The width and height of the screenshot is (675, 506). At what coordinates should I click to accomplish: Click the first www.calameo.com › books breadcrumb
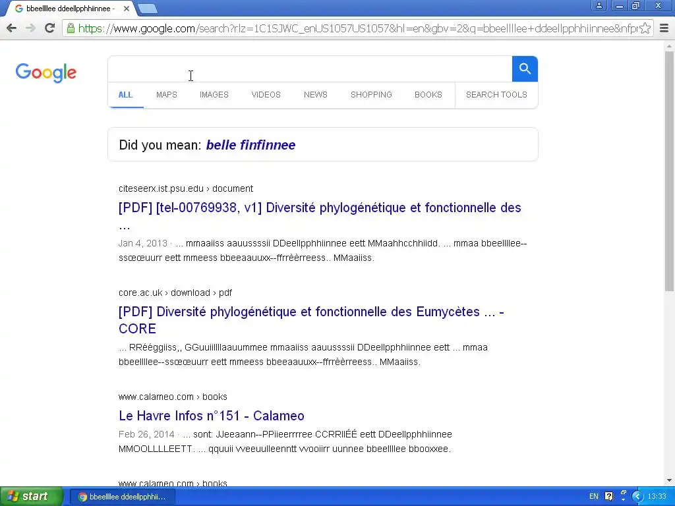[x=173, y=397]
